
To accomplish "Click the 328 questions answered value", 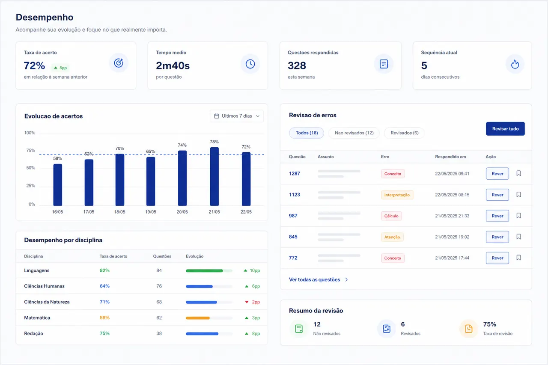I will [297, 65].
